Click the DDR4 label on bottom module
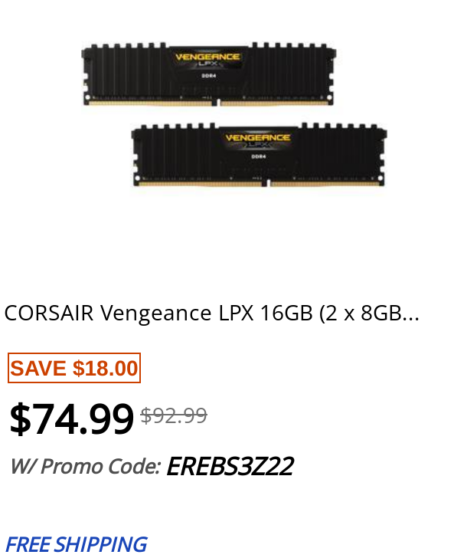 (258, 156)
